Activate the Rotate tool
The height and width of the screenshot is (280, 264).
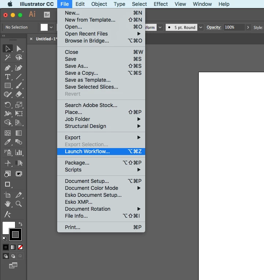tap(8, 105)
